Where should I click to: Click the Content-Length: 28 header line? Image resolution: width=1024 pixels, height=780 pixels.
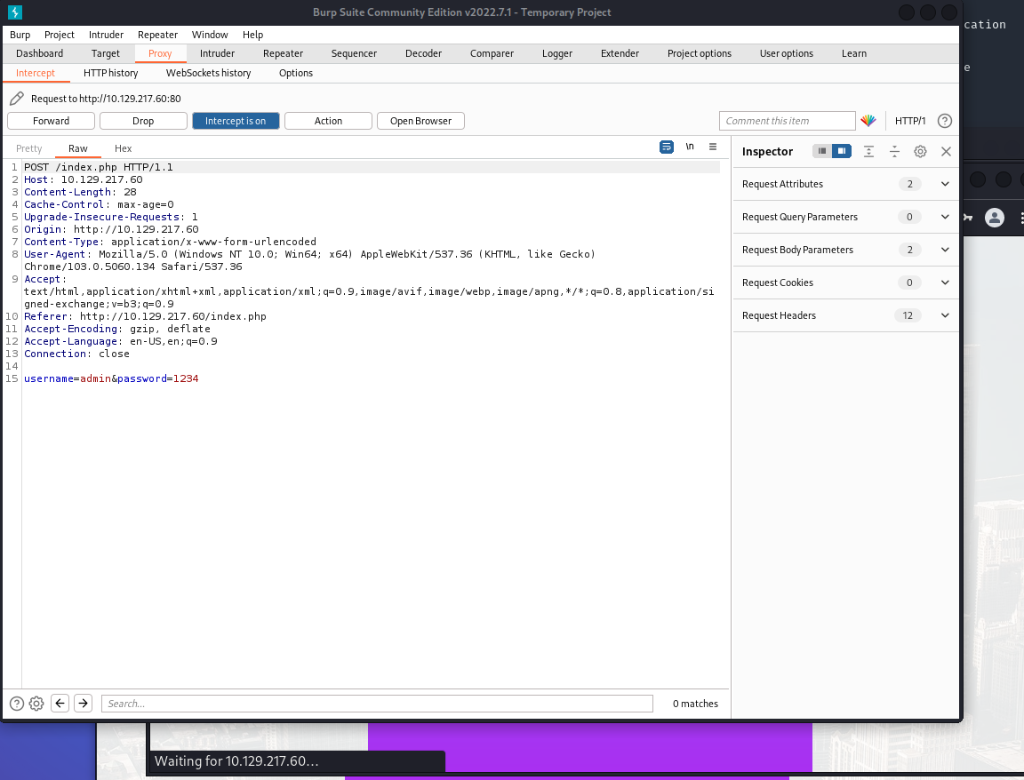[x=80, y=192]
